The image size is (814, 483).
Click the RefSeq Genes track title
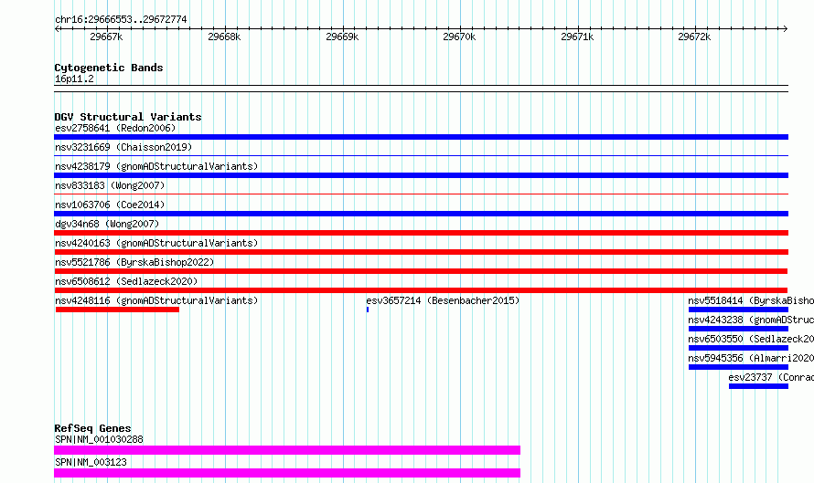tap(92, 428)
